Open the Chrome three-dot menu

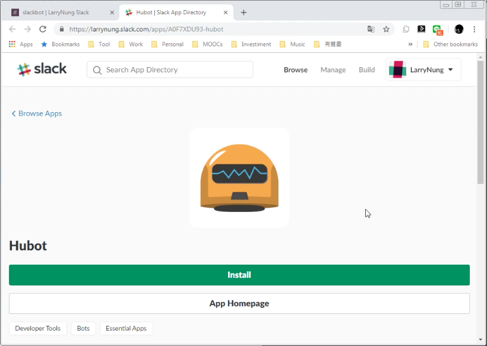[x=475, y=29]
